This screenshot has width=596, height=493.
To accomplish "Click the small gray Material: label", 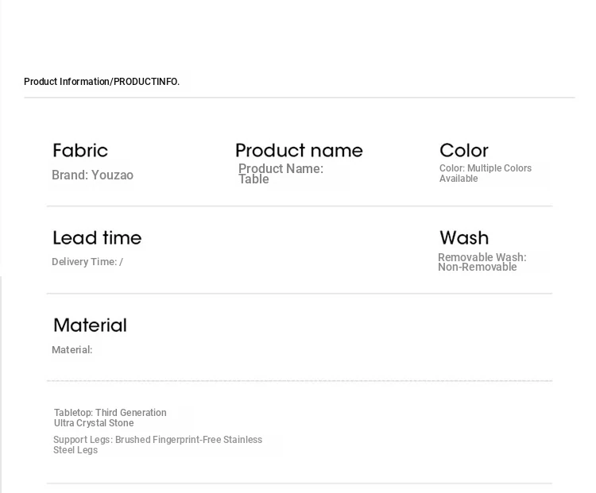I will pyautogui.click(x=72, y=350).
